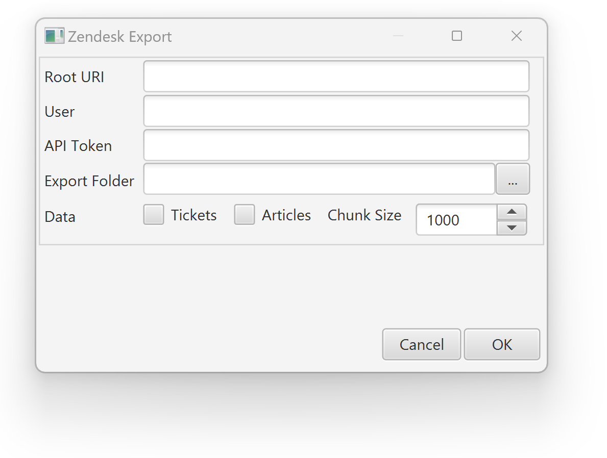The height and width of the screenshot is (458, 607).
Task: Minimize the Zendesk Export dialog
Action: point(398,36)
